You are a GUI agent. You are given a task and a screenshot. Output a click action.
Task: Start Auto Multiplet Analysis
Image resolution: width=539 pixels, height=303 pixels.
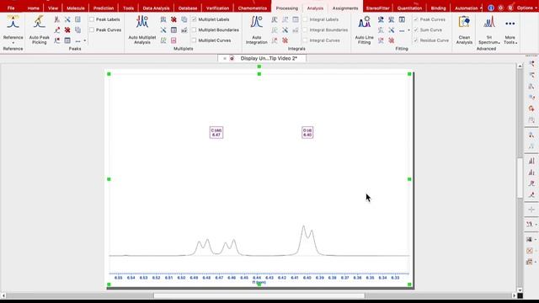click(142, 29)
